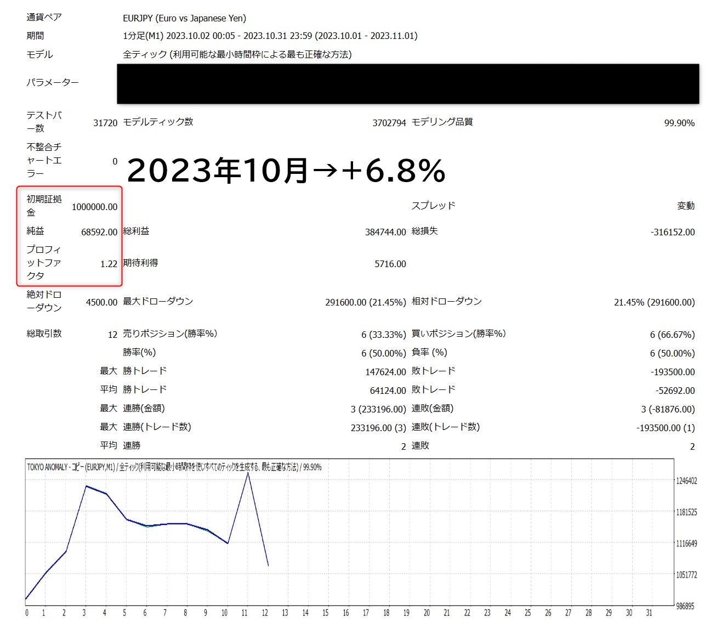Select the 初期証拠金 value 1000000.00
Viewport: 722px width, 622px height.
tap(94, 207)
